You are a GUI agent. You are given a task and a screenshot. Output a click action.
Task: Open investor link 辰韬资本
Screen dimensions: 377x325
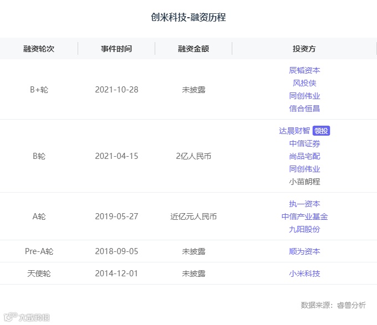[304, 70]
